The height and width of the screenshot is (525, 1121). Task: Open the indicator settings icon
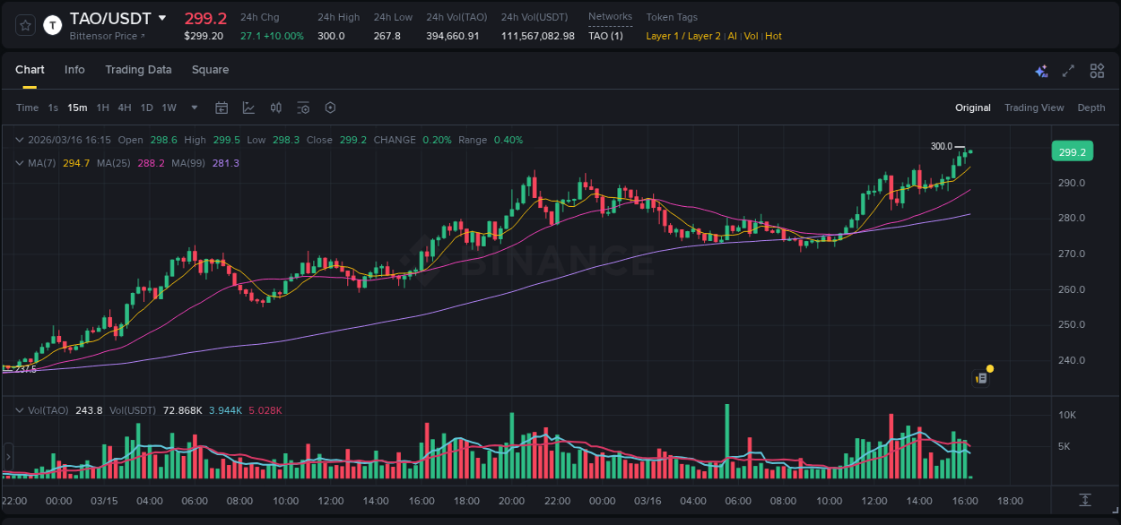click(x=303, y=107)
